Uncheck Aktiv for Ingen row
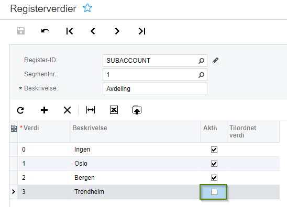 pos(214,149)
